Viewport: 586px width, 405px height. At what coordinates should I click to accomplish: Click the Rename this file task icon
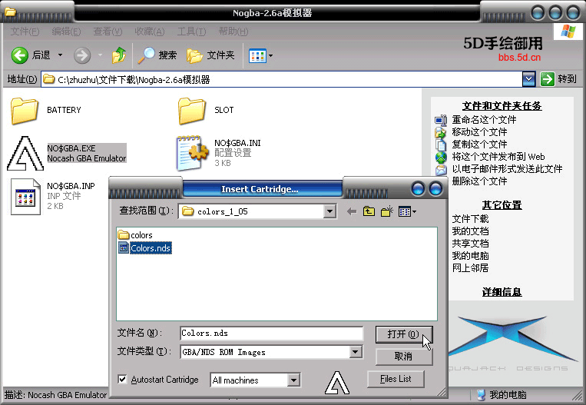441,120
